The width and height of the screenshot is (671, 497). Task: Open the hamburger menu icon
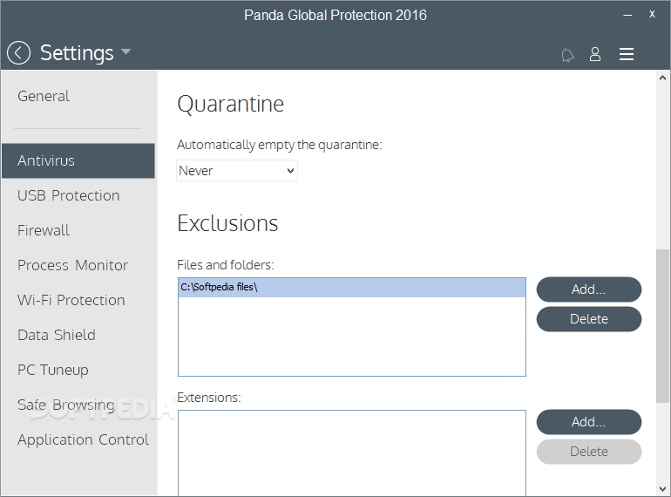627,54
